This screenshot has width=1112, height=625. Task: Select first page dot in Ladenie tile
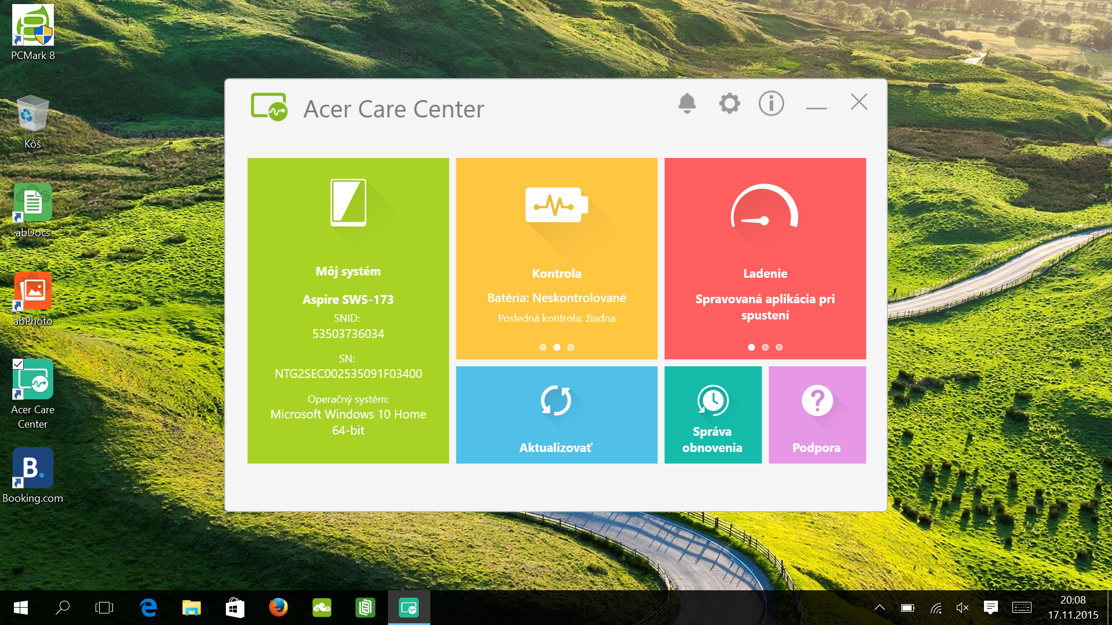click(751, 347)
